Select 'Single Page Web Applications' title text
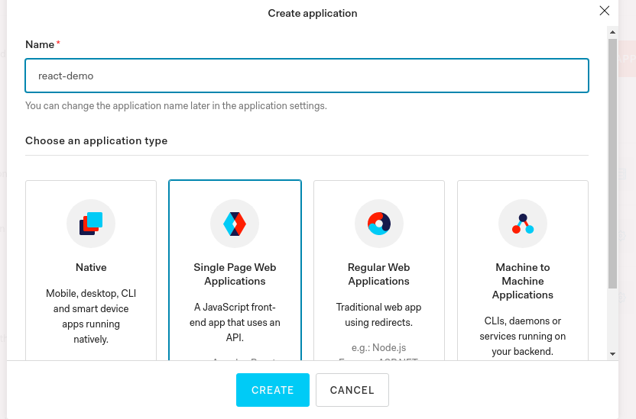Screen dimensions: 636x419 235,274
